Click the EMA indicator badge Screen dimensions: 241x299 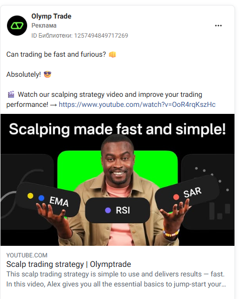coord(48,199)
